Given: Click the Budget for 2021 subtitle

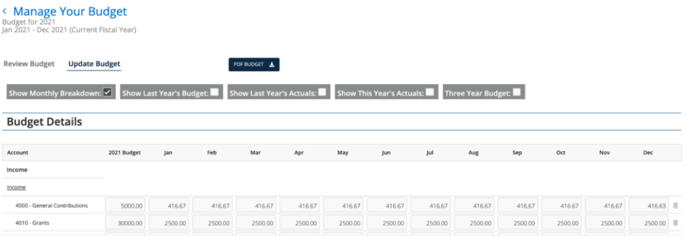Looking at the screenshot, I should click(x=29, y=22).
